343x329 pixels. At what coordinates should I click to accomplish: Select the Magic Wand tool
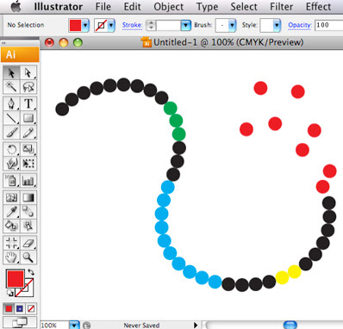point(11,87)
